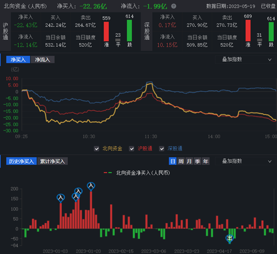Uncheck the 北向资金 series checkbox
Screen dimensions: 277x254
(x=96, y=149)
